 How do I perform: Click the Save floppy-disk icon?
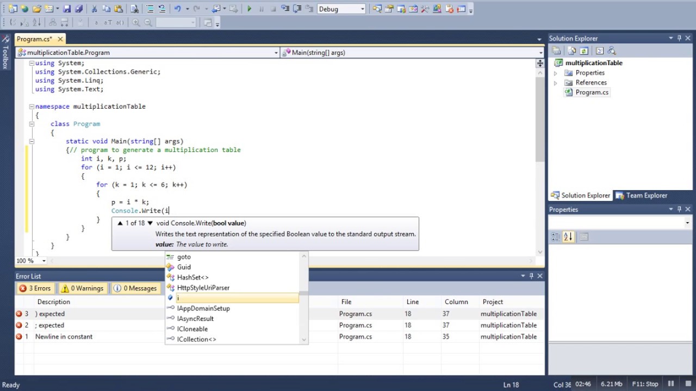coord(66,9)
